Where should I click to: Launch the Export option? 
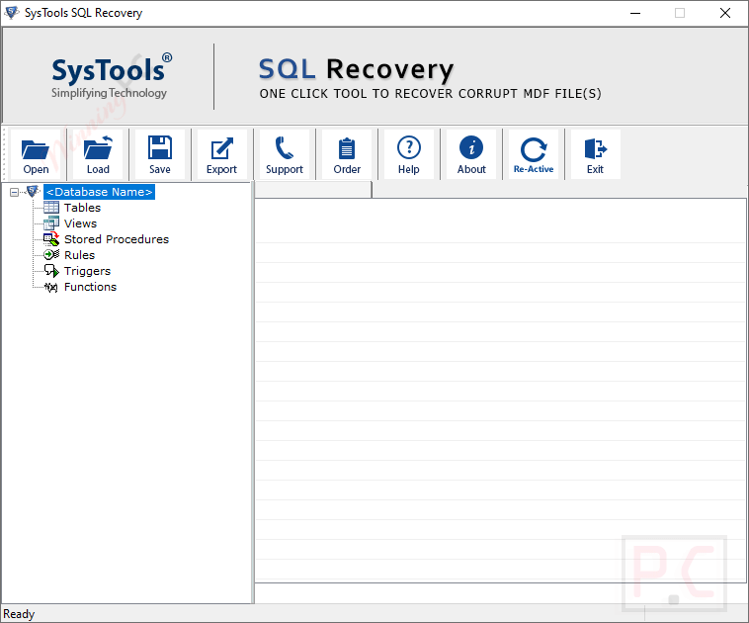221,154
